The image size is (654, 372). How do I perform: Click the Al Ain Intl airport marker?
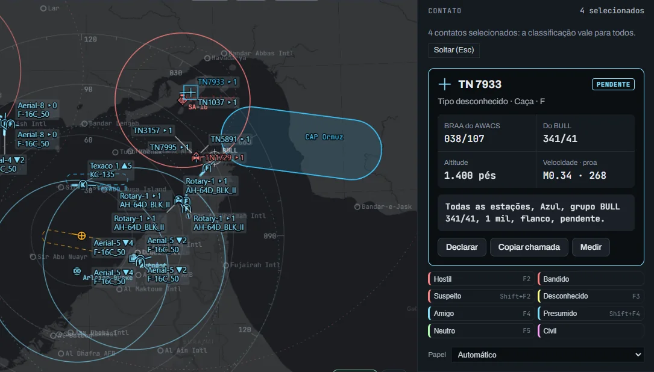click(x=160, y=350)
